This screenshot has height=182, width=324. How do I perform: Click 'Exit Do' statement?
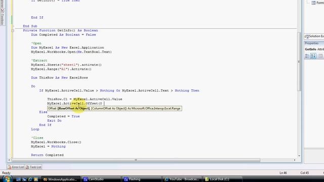(x=54, y=121)
